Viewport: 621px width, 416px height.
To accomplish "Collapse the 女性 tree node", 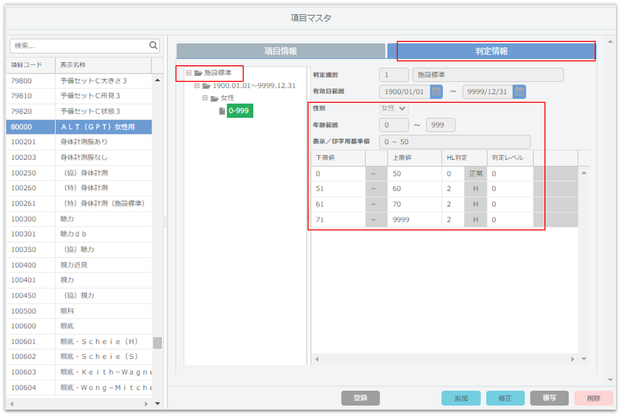I will pyautogui.click(x=205, y=98).
